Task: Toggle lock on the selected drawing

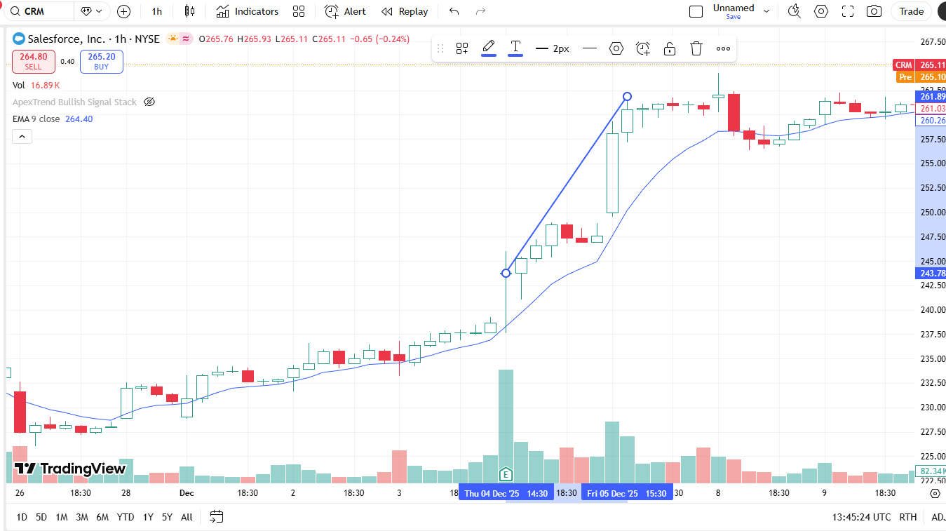Action: (670, 48)
